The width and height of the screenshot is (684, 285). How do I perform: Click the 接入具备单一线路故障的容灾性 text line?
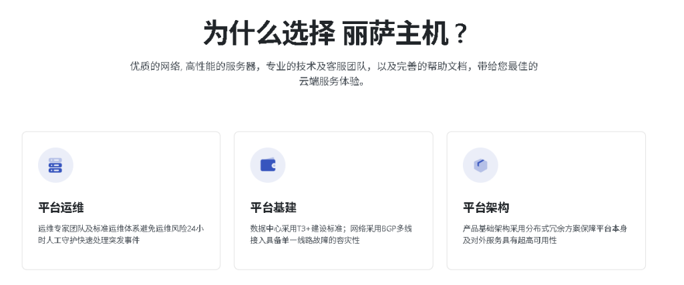point(305,240)
